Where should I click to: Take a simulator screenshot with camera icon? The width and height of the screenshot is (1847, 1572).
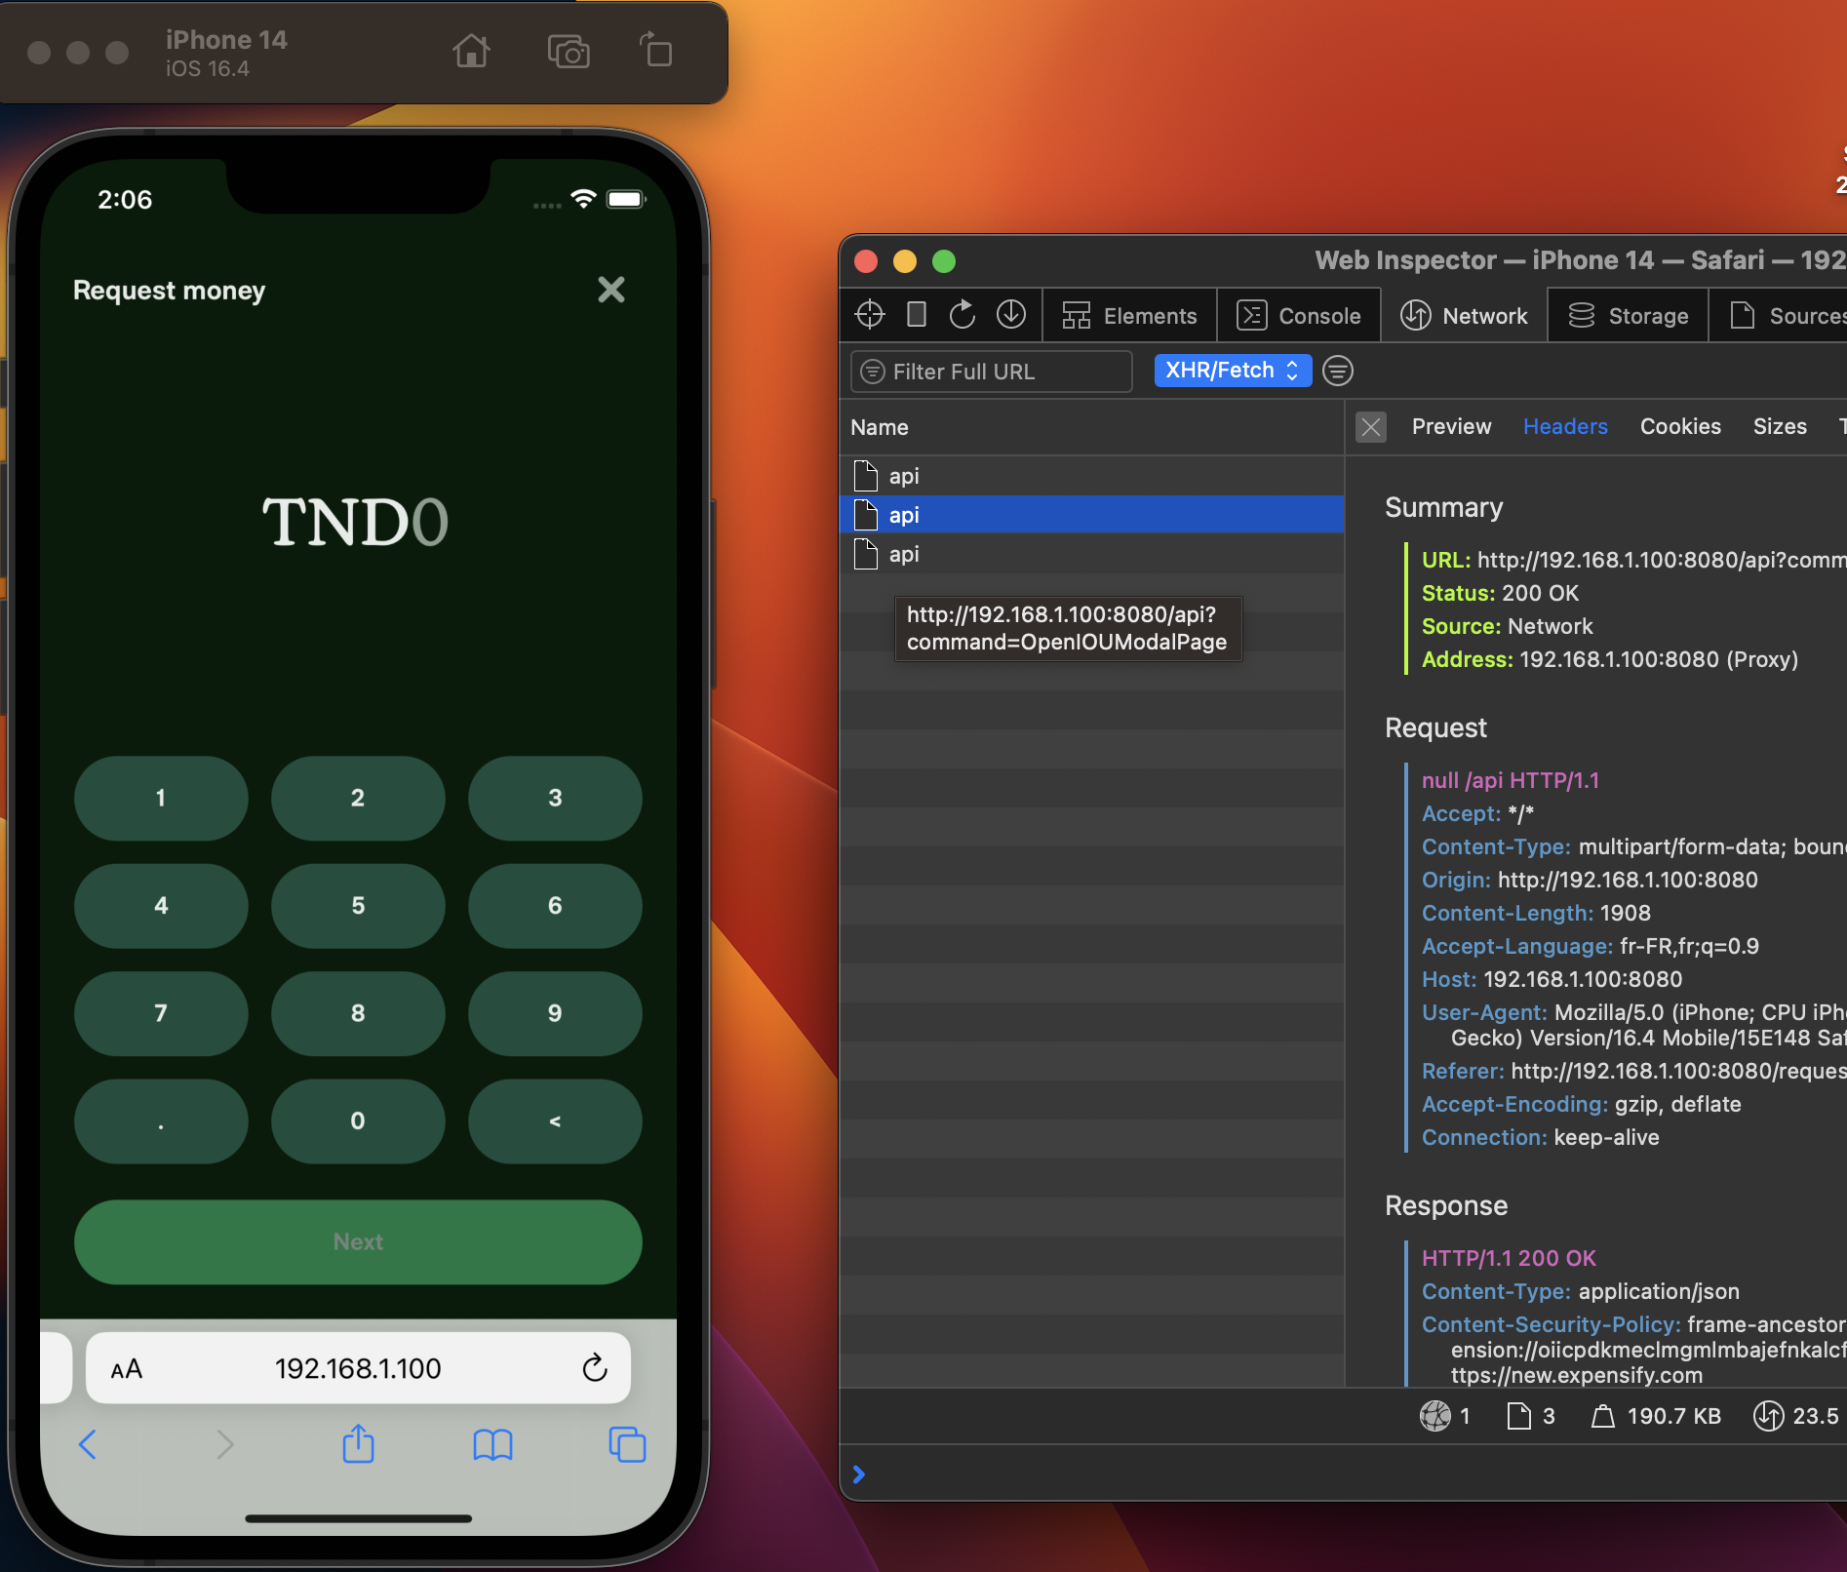click(x=569, y=51)
